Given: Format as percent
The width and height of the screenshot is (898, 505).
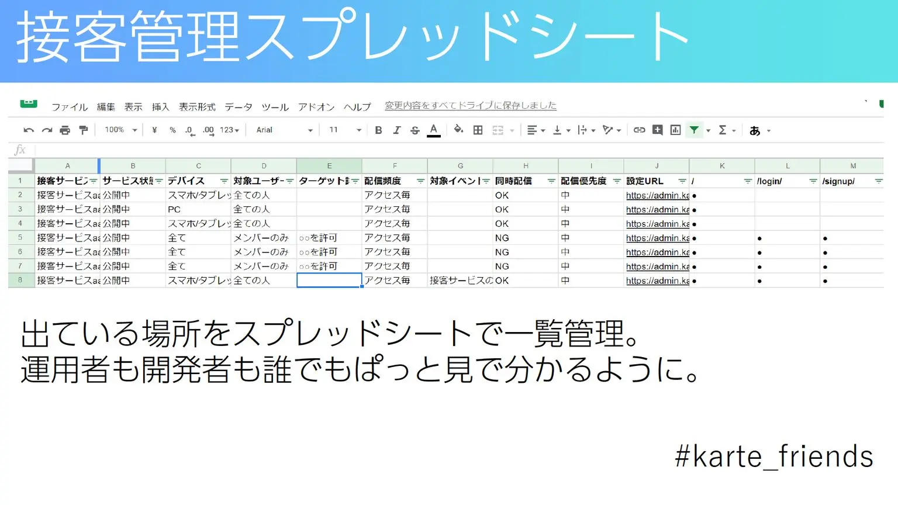Looking at the screenshot, I should [172, 130].
